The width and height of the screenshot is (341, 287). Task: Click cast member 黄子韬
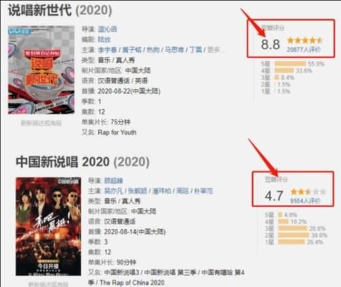132,50
